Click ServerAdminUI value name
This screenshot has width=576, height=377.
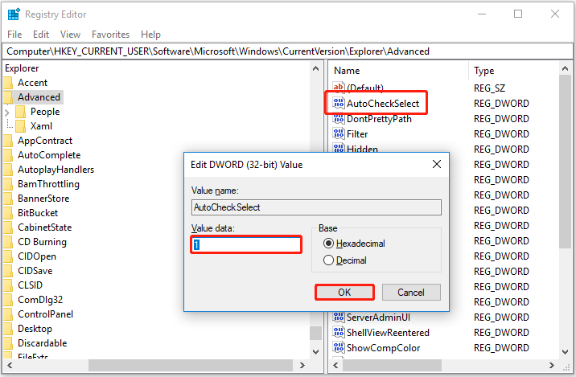coord(378,317)
